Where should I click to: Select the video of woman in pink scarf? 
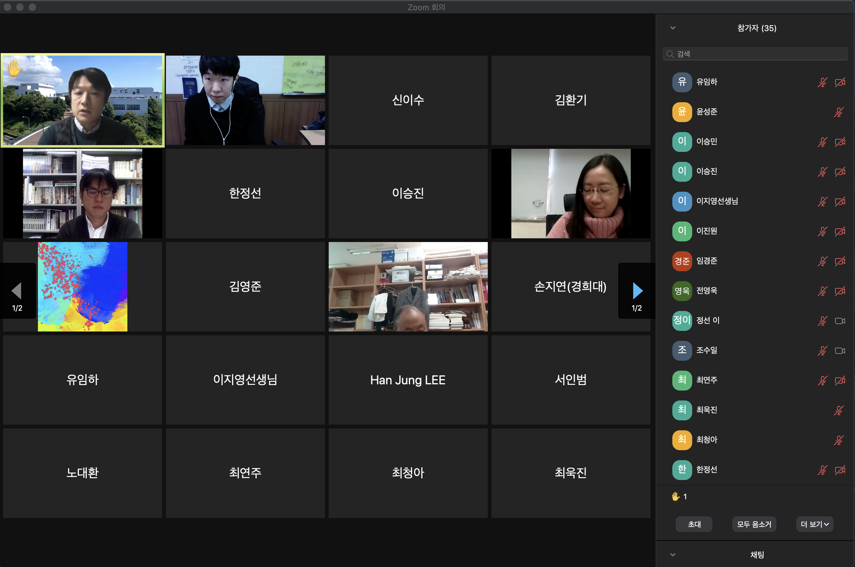[570, 194]
